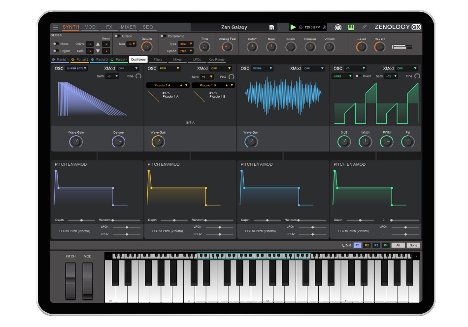Click the round knob icon left of keyboard icon
The image size is (468, 327).
click(338, 27)
